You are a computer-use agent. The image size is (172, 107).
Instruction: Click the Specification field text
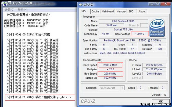point(132,40)
